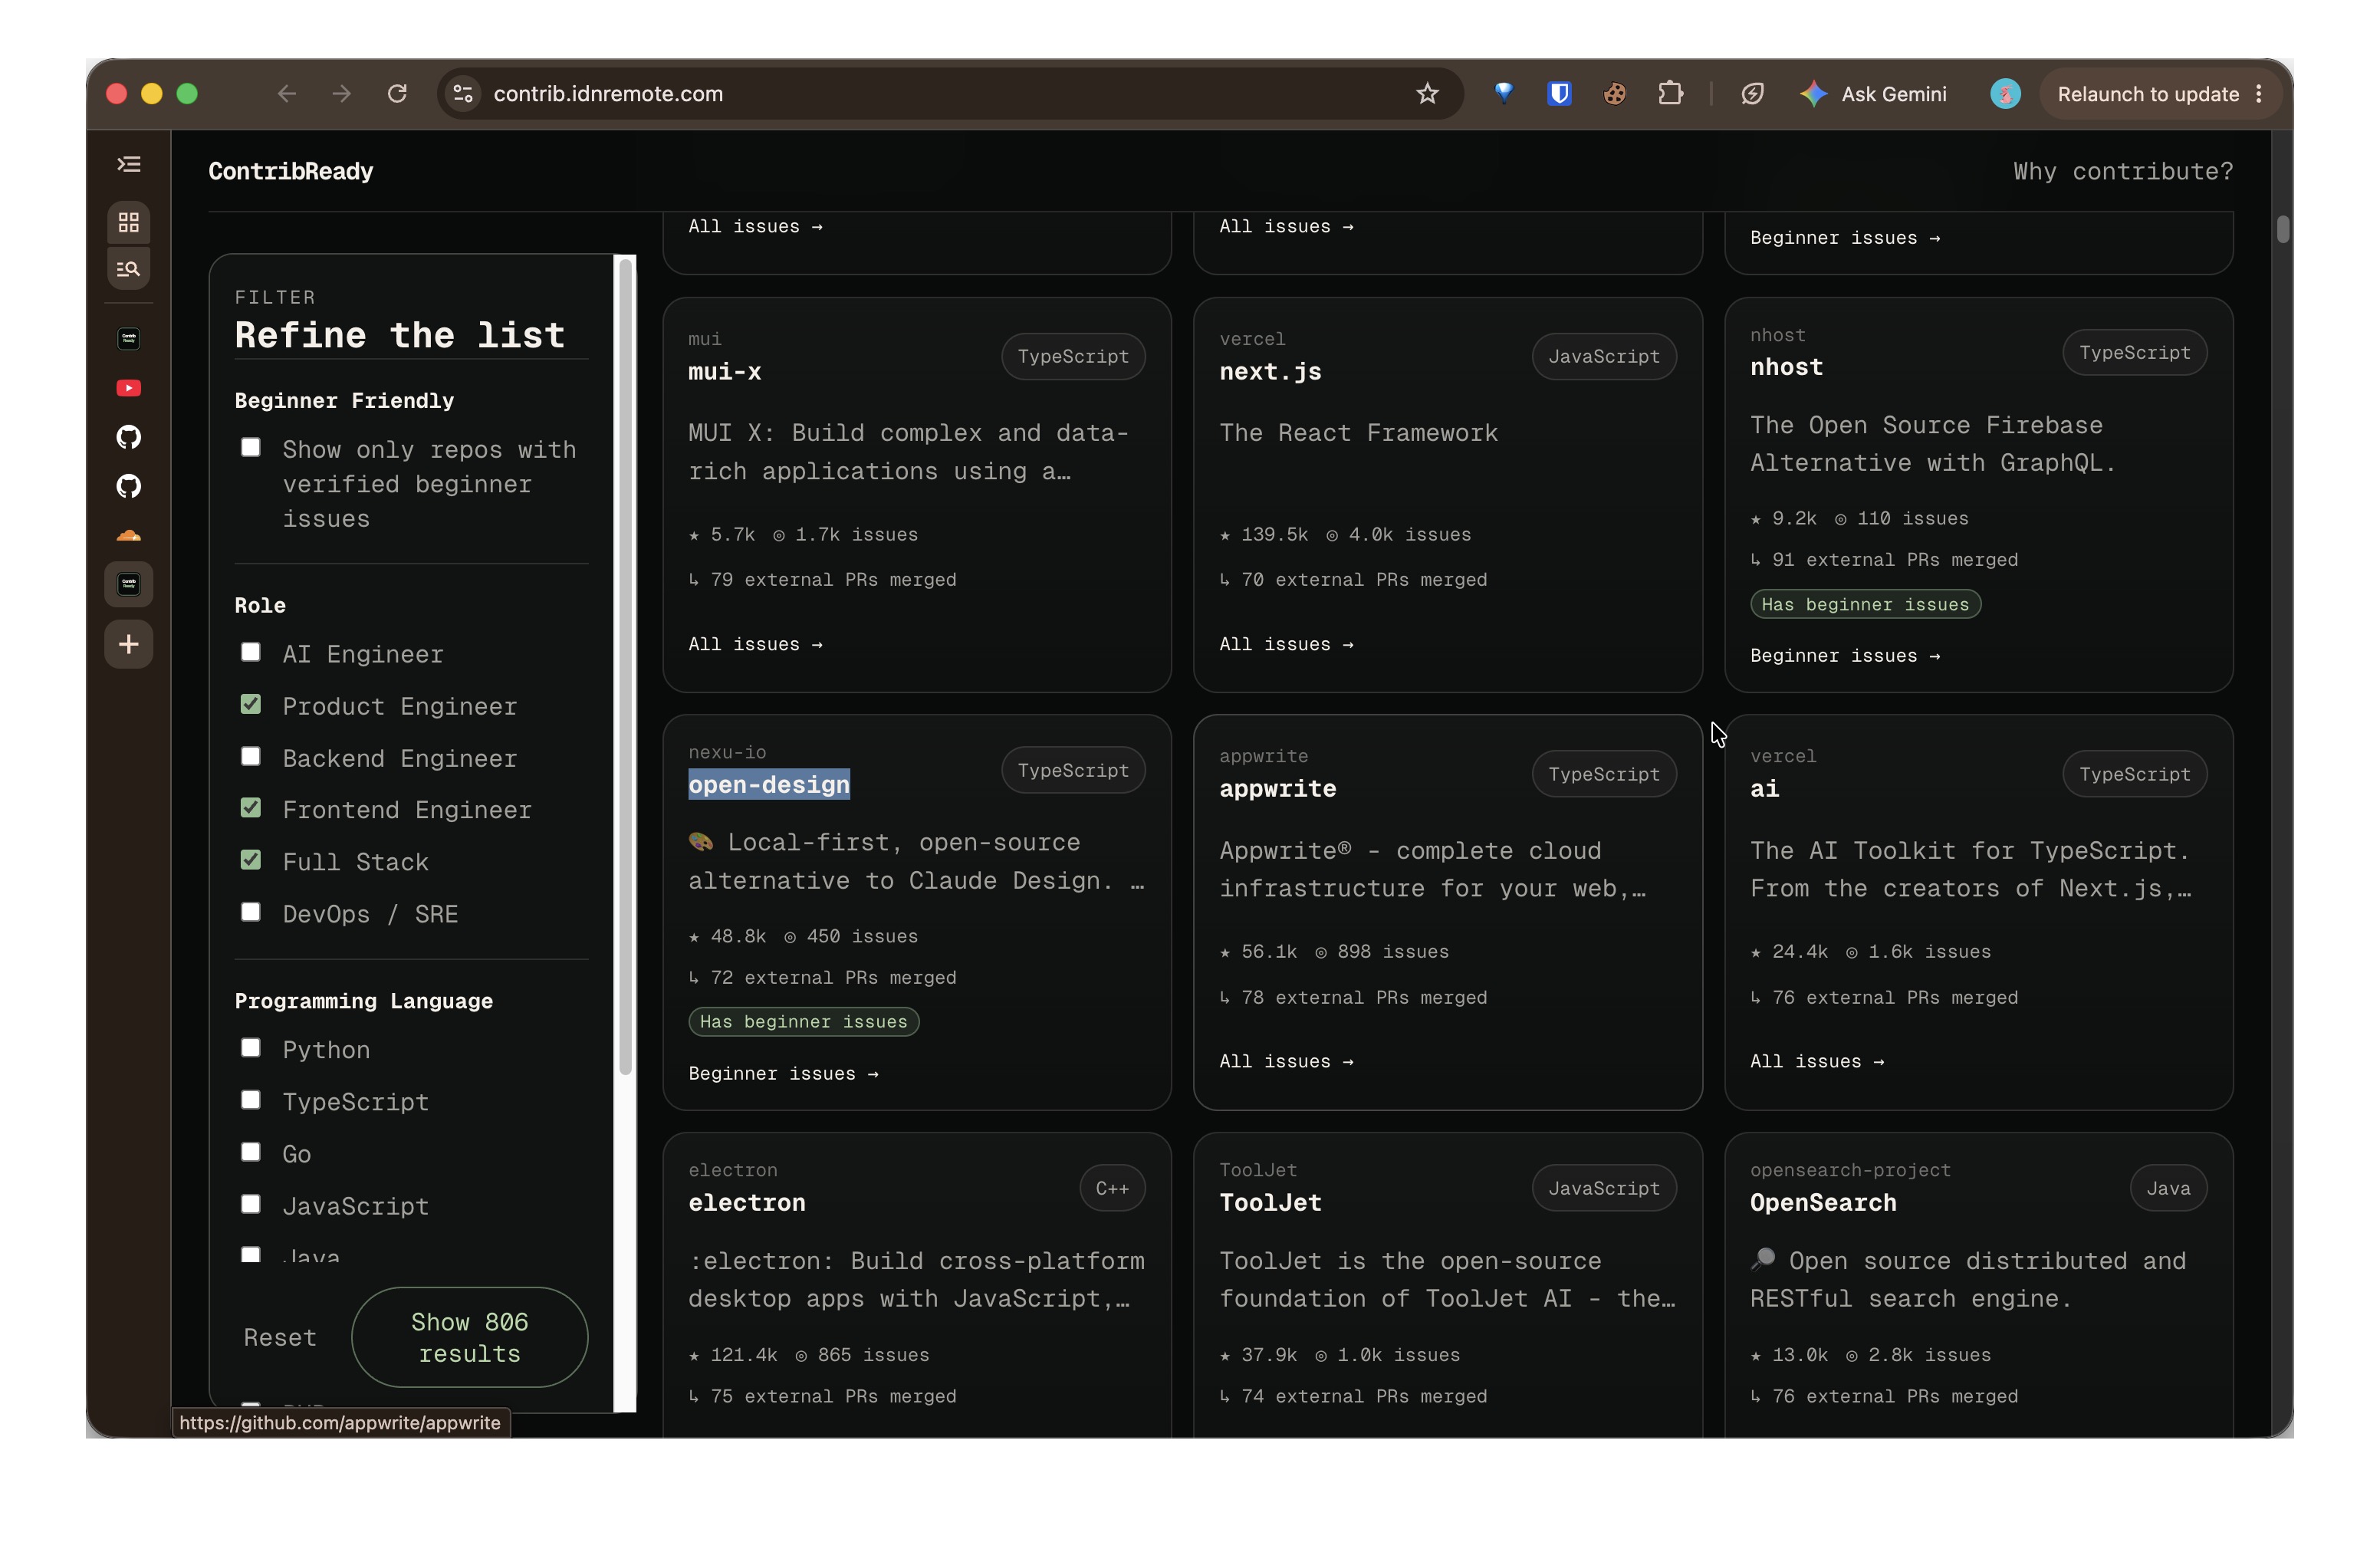Click Show 806 results button
The height and width of the screenshot is (1552, 2380).
click(x=470, y=1337)
